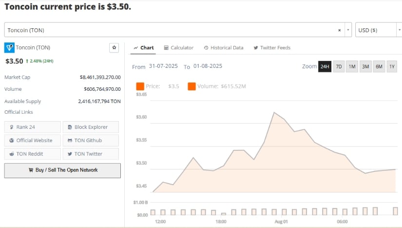Set chart zoom to 3M

coord(365,66)
